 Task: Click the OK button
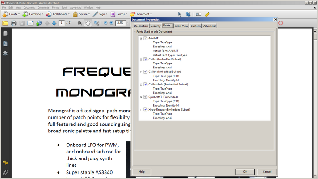point(245,172)
